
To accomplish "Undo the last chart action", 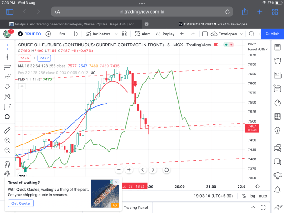I will 182,34.
